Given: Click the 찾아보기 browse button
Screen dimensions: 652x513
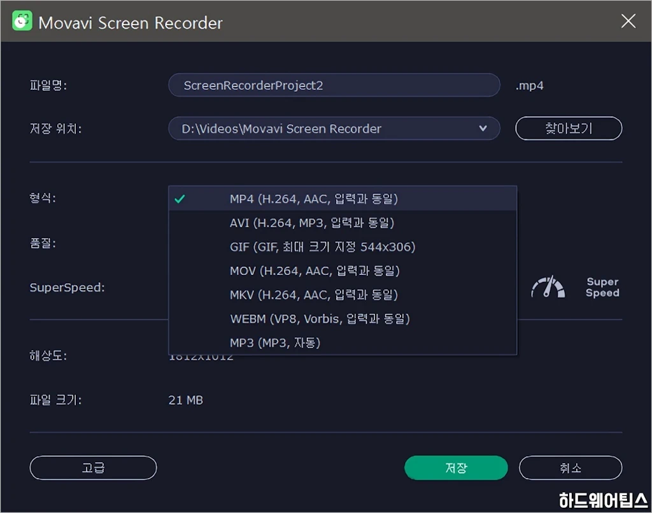Looking at the screenshot, I should pyautogui.click(x=569, y=129).
